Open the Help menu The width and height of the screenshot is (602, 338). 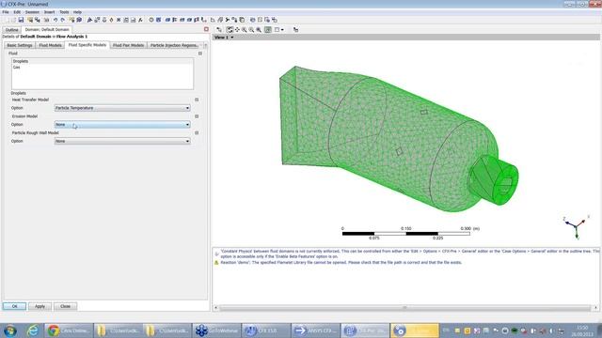[x=77, y=12]
